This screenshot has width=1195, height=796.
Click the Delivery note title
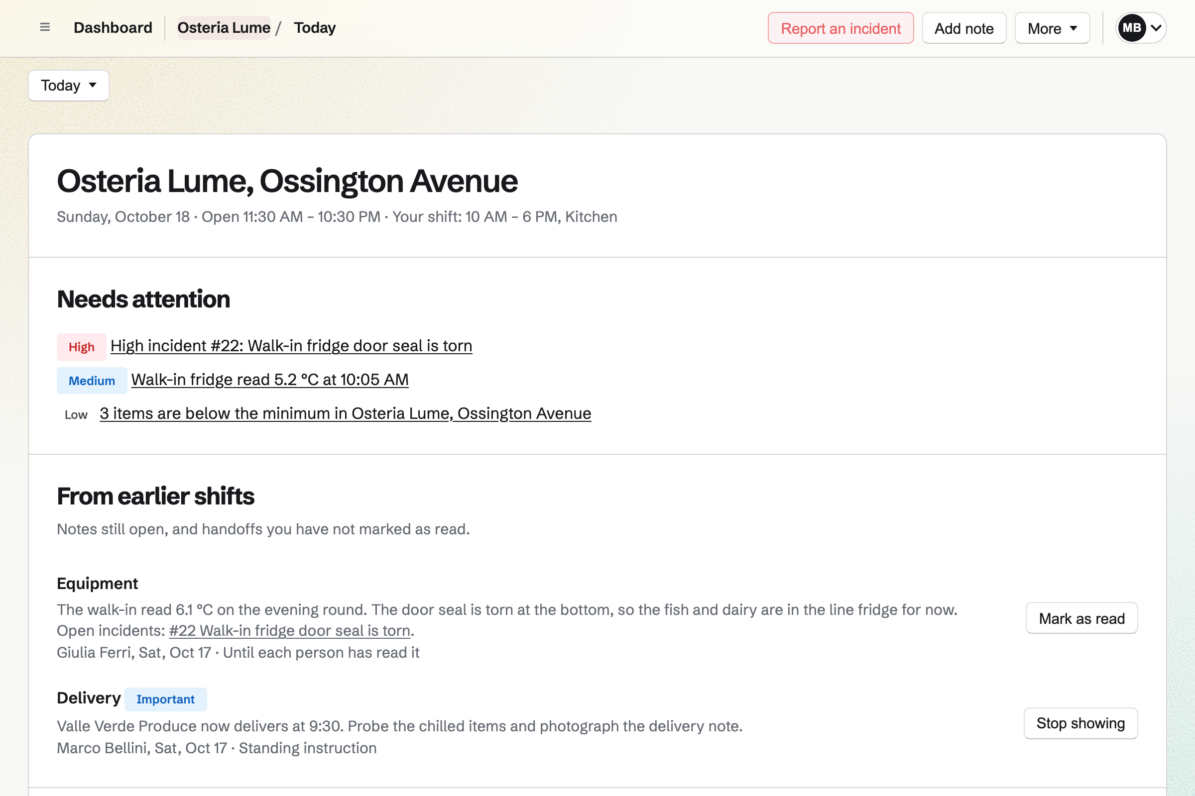(89, 698)
